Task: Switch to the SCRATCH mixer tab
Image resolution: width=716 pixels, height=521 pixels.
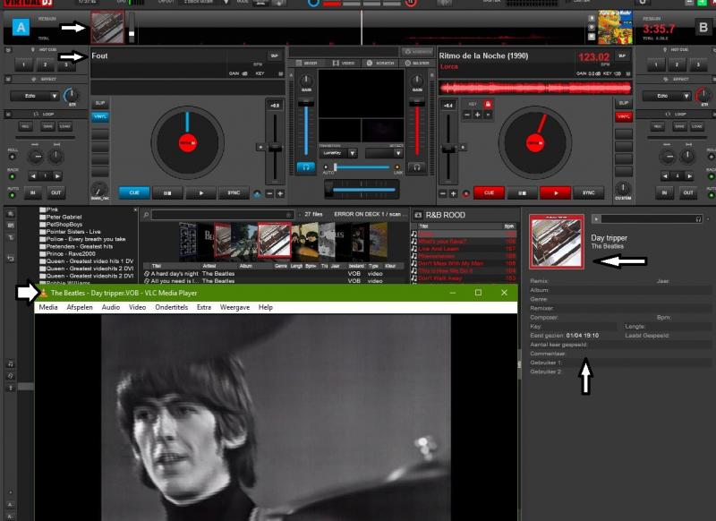Action: point(379,63)
